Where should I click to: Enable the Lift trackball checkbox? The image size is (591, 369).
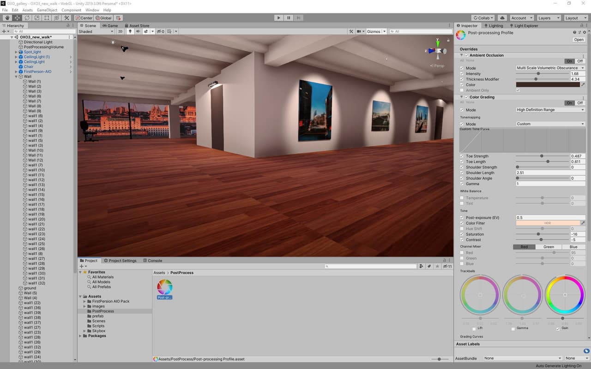[474, 328]
